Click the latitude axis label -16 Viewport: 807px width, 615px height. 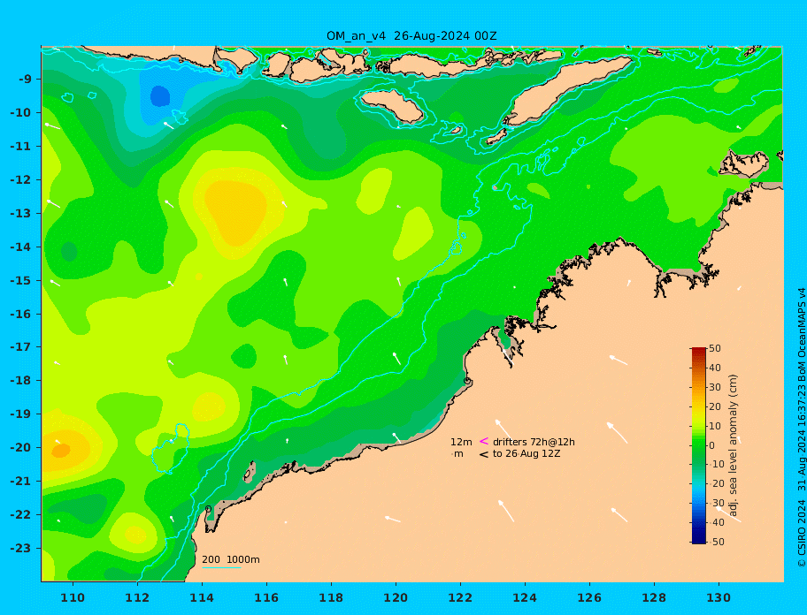coord(20,314)
